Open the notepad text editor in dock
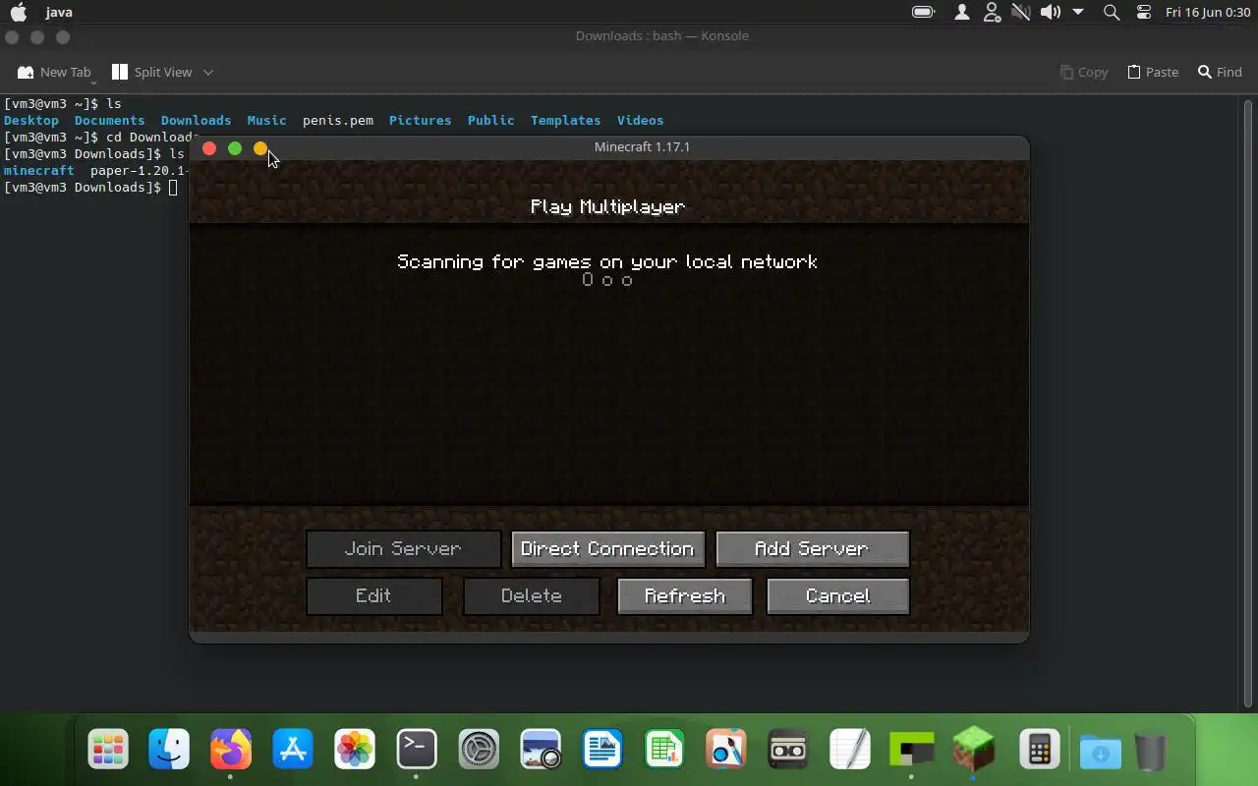The image size is (1258, 786). point(850,750)
